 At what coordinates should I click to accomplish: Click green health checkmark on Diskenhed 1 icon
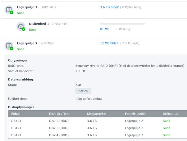(23, 29)
